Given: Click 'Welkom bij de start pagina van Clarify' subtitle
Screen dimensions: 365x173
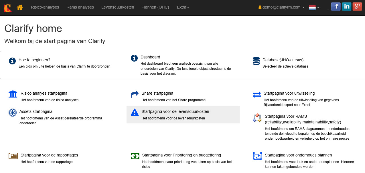Looking at the screenshot, I should click(55, 41).
